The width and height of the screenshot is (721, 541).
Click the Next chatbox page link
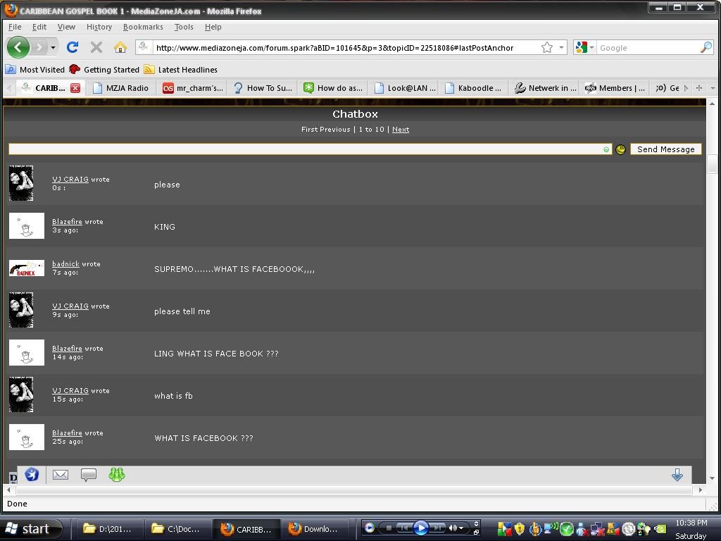click(401, 130)
